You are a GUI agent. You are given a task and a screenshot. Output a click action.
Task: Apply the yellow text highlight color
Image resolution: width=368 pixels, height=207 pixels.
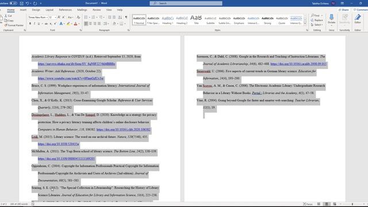click(x=68, y=24)
